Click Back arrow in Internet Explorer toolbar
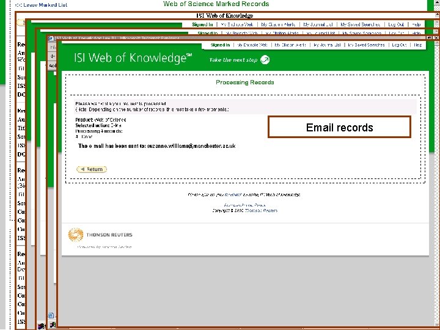This screenshot has width=440, height=330. [x=53, y=56]
